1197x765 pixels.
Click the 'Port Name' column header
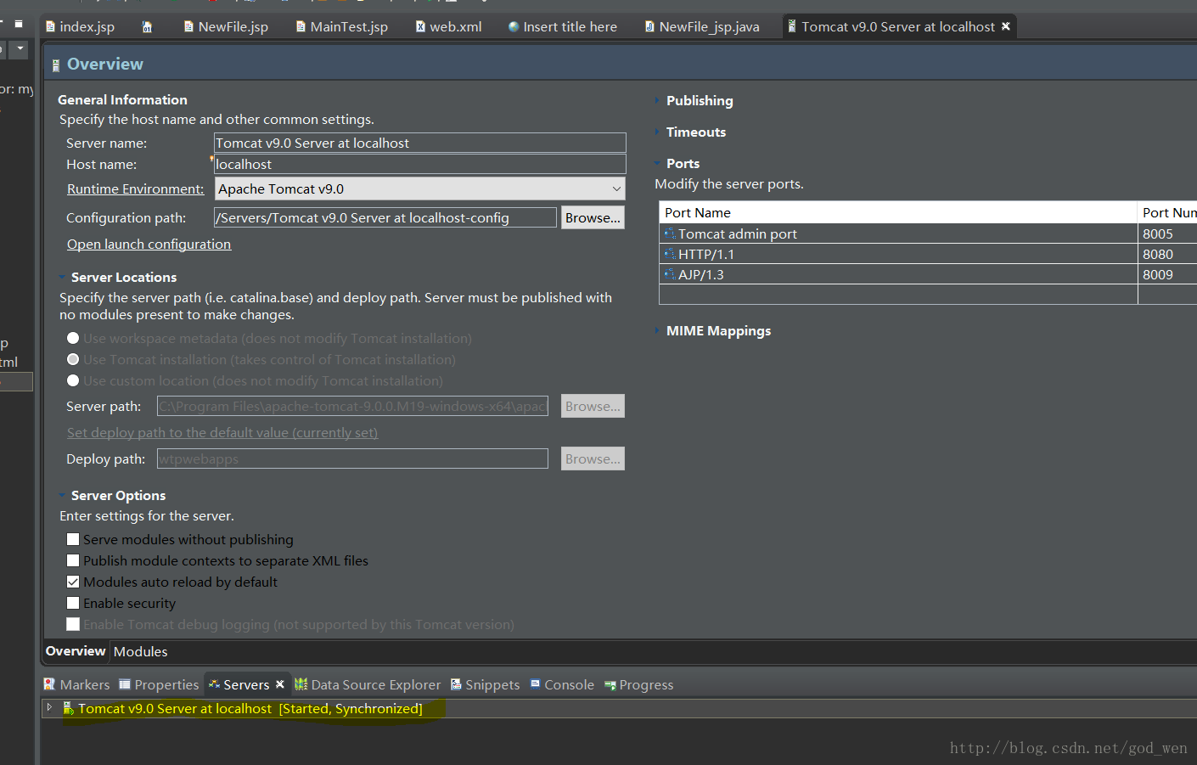click(x=898, y=212)
